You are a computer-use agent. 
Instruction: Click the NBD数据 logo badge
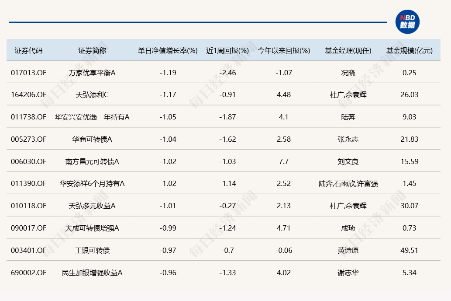point(407,22)
